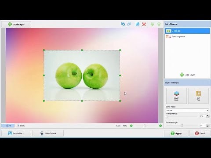Click the duplicate layer icon
The width and height of the screenshot is (211, 158).
[138, 24]
